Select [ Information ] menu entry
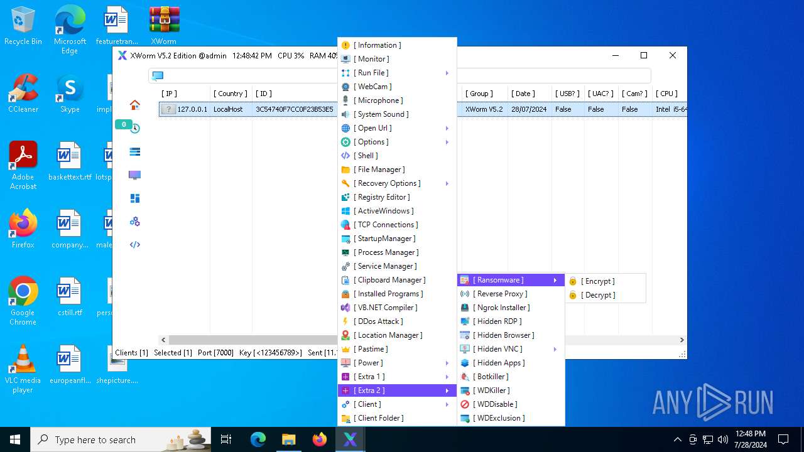 point(397,45)
